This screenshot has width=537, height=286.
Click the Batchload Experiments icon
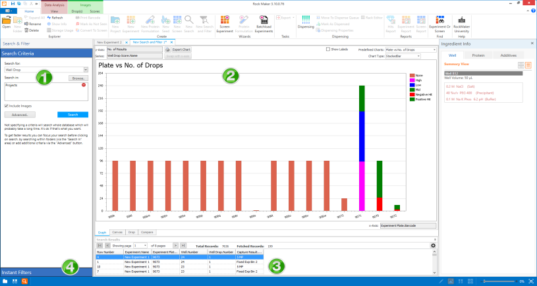coord(264,23)
